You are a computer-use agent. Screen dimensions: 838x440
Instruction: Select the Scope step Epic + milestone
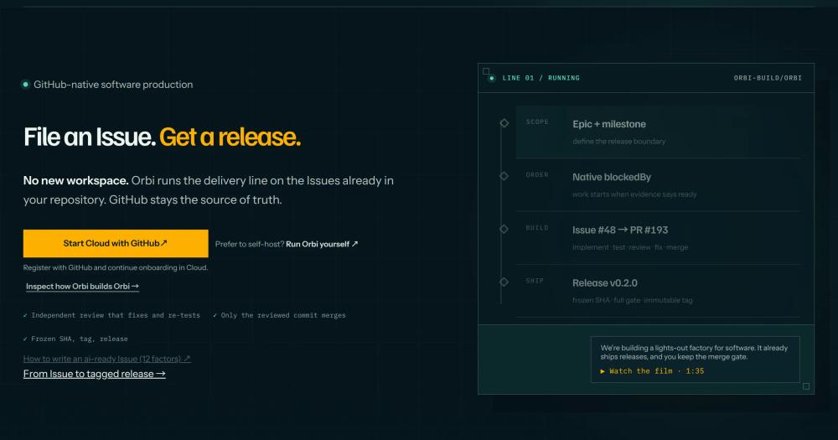[659, 132]
